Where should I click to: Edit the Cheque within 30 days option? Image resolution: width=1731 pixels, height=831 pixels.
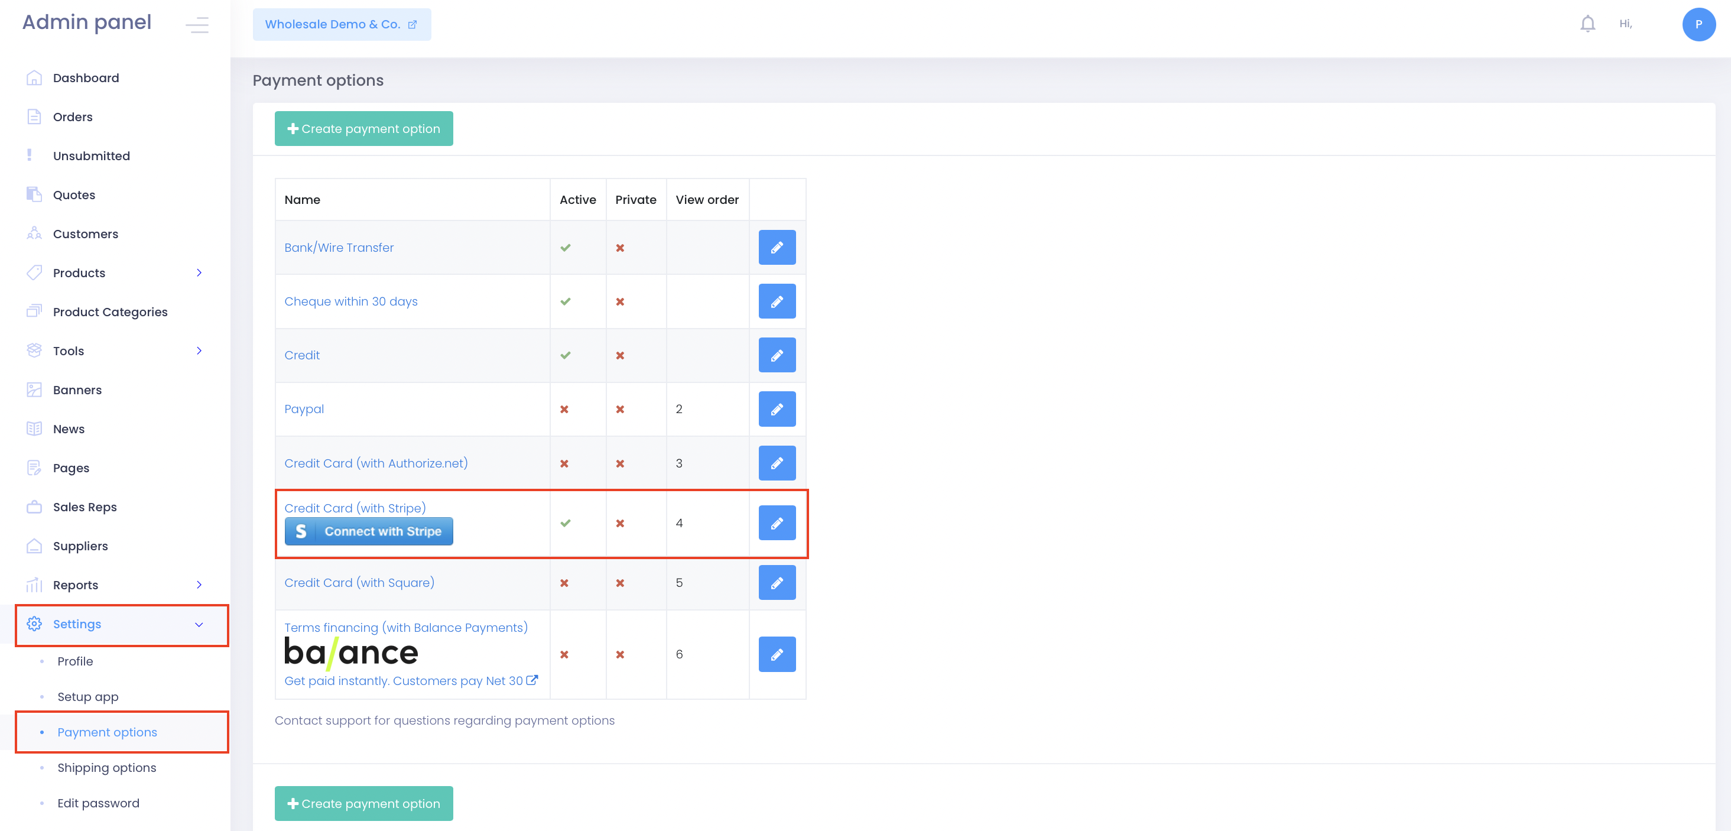777,301
